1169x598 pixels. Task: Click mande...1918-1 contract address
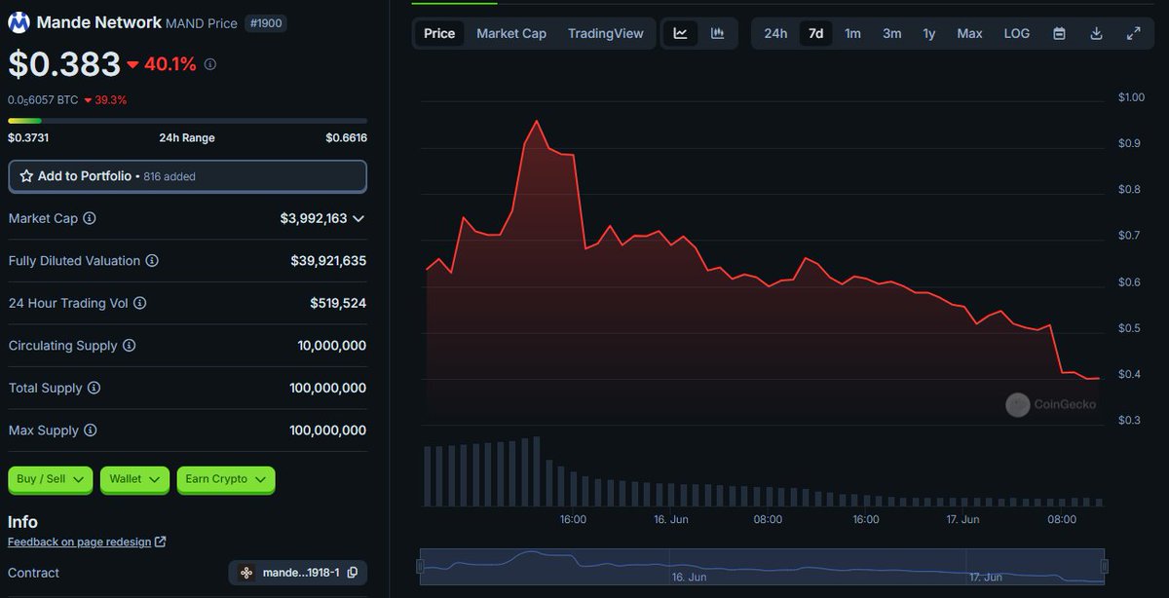(x=301, y=573)
